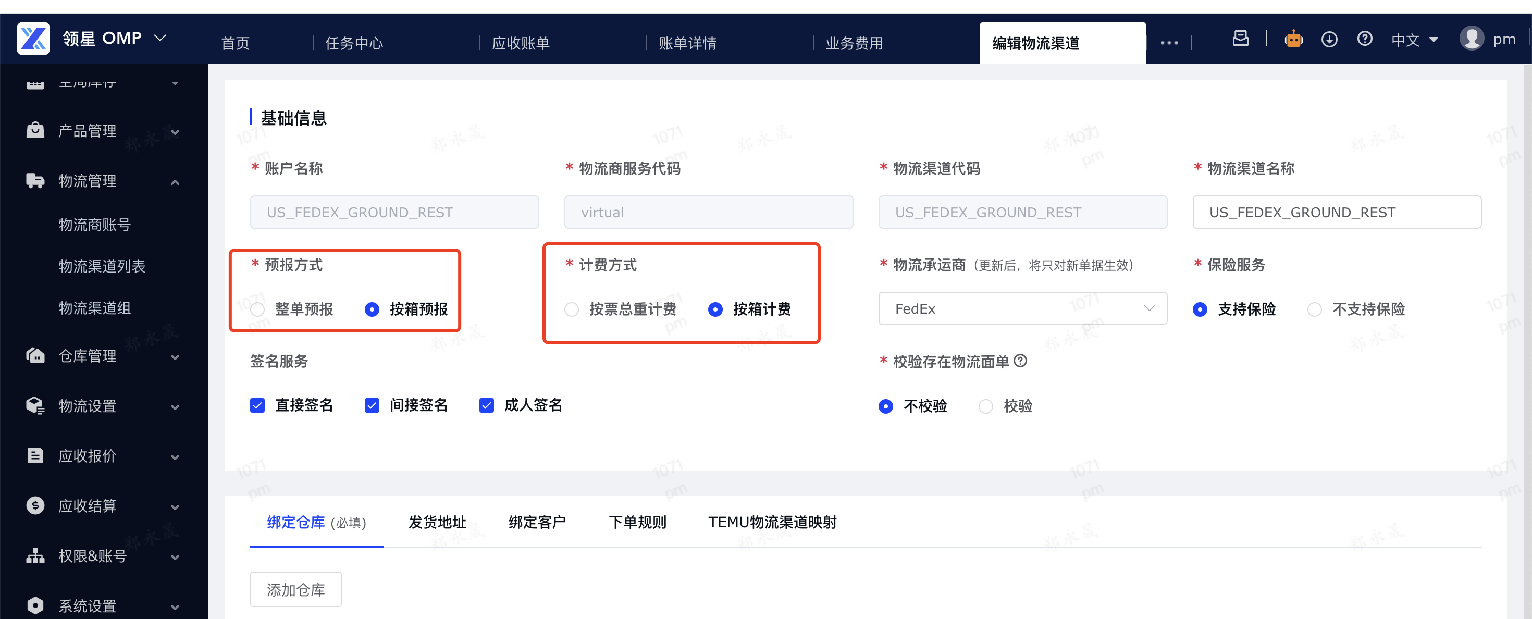1532x619 pixels.
Task: Click the 添加仓库 button
Action: (x=295, y=589)
